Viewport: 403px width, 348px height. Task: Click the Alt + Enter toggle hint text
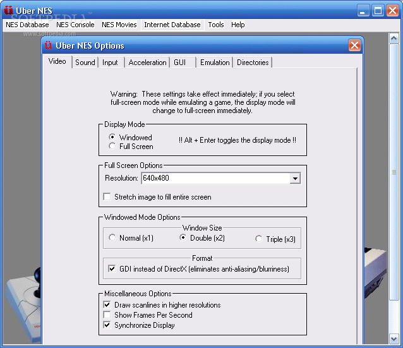[238, 140]
